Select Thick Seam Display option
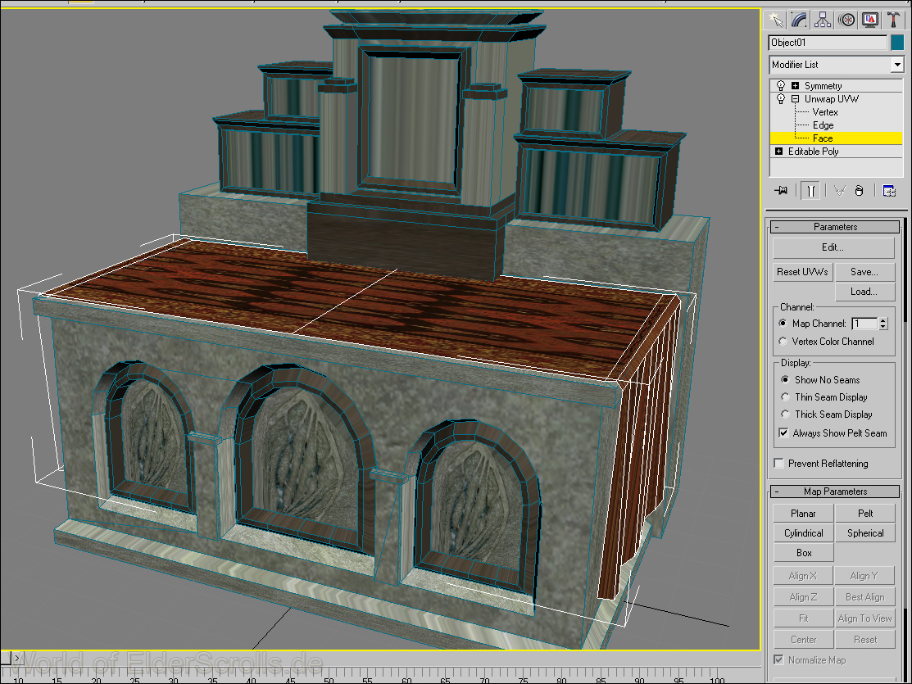Screen dimensions: 912x684 tap(785, 414)
